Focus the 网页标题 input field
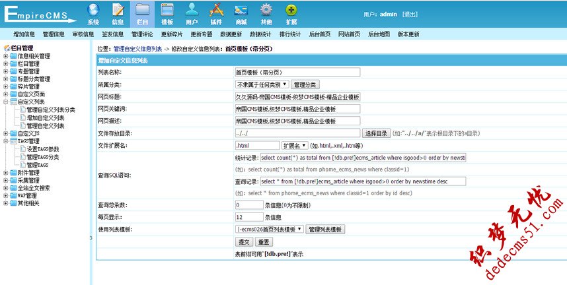Viewport: 567px width, 285px height. 297,97
